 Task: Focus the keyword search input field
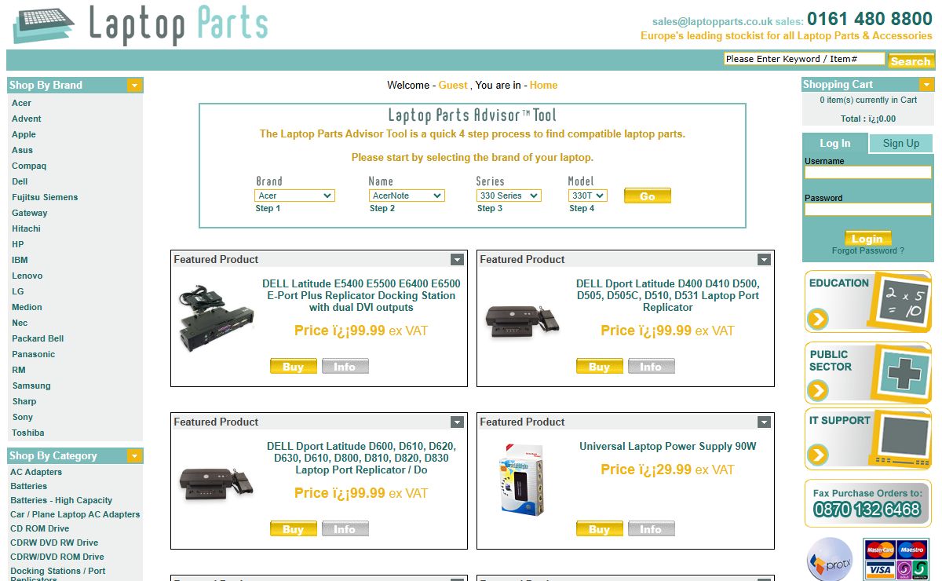(805, 59)
